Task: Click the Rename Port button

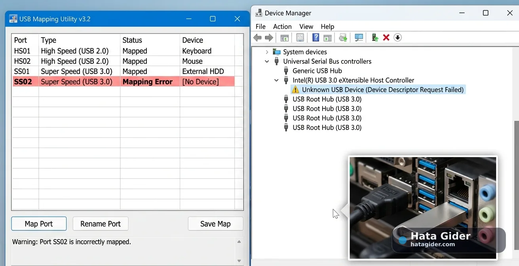Action: click(101, 224)
